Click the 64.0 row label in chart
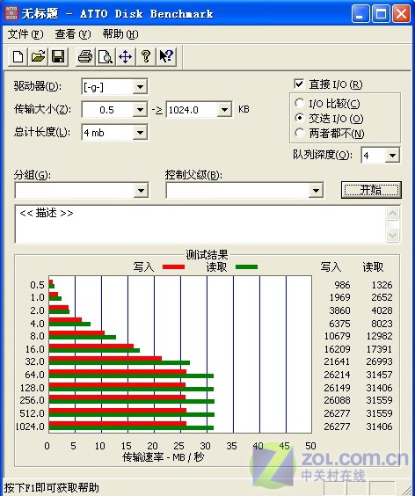The width and height of the screenshot is (415, 496). coord(35,375)
